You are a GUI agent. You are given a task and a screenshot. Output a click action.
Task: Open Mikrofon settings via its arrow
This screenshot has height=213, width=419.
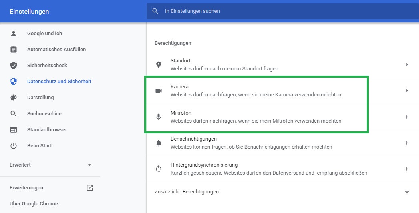click(407, 117)
